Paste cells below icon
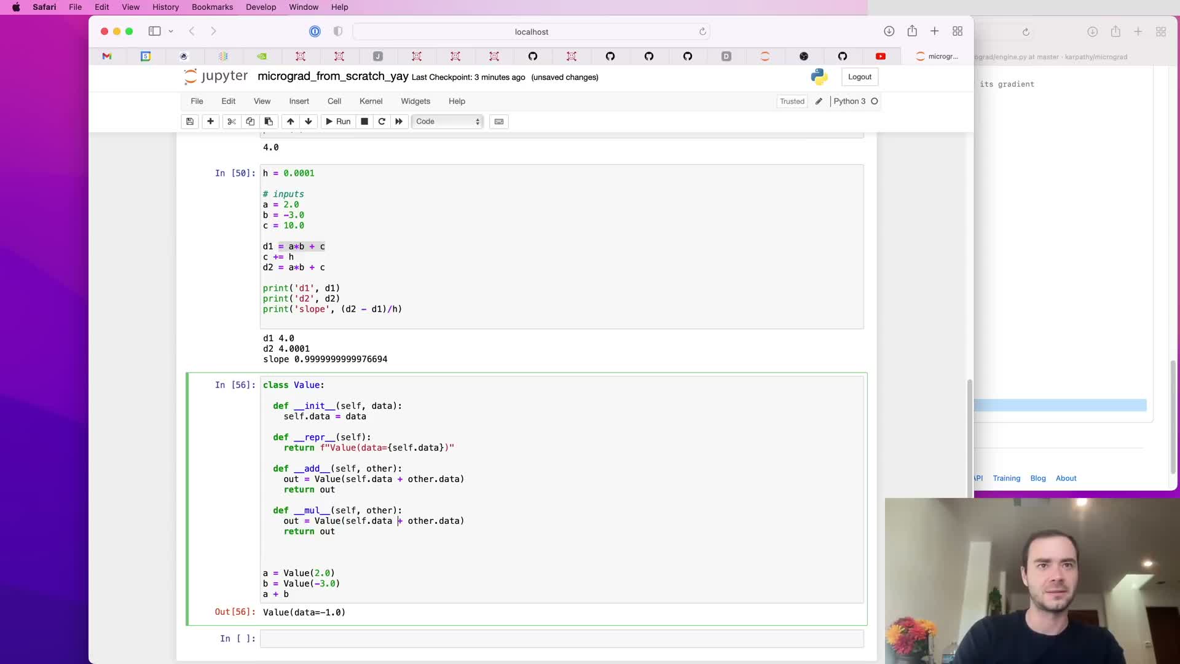Screen dimensions: 1180x664 (x=269, y=122)
